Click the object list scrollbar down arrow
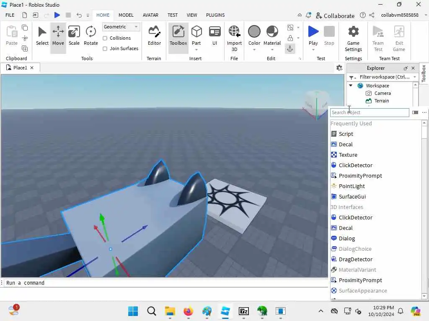This screenshot has width=429, height=321. pos(424,296)
